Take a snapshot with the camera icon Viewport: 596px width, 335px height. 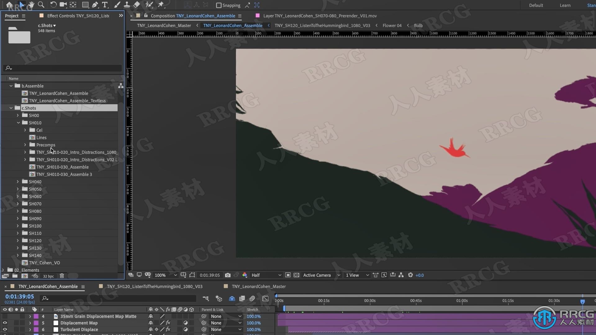(x=228, y=275)
